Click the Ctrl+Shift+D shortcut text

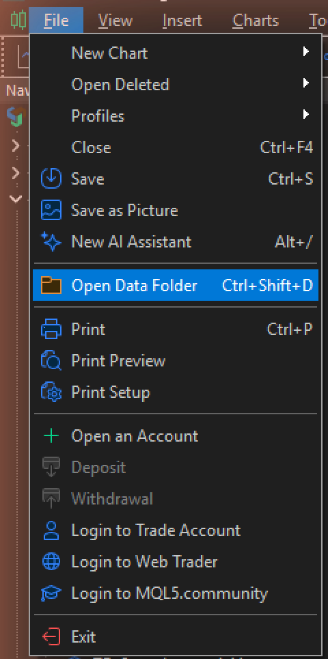pos(267,285)
